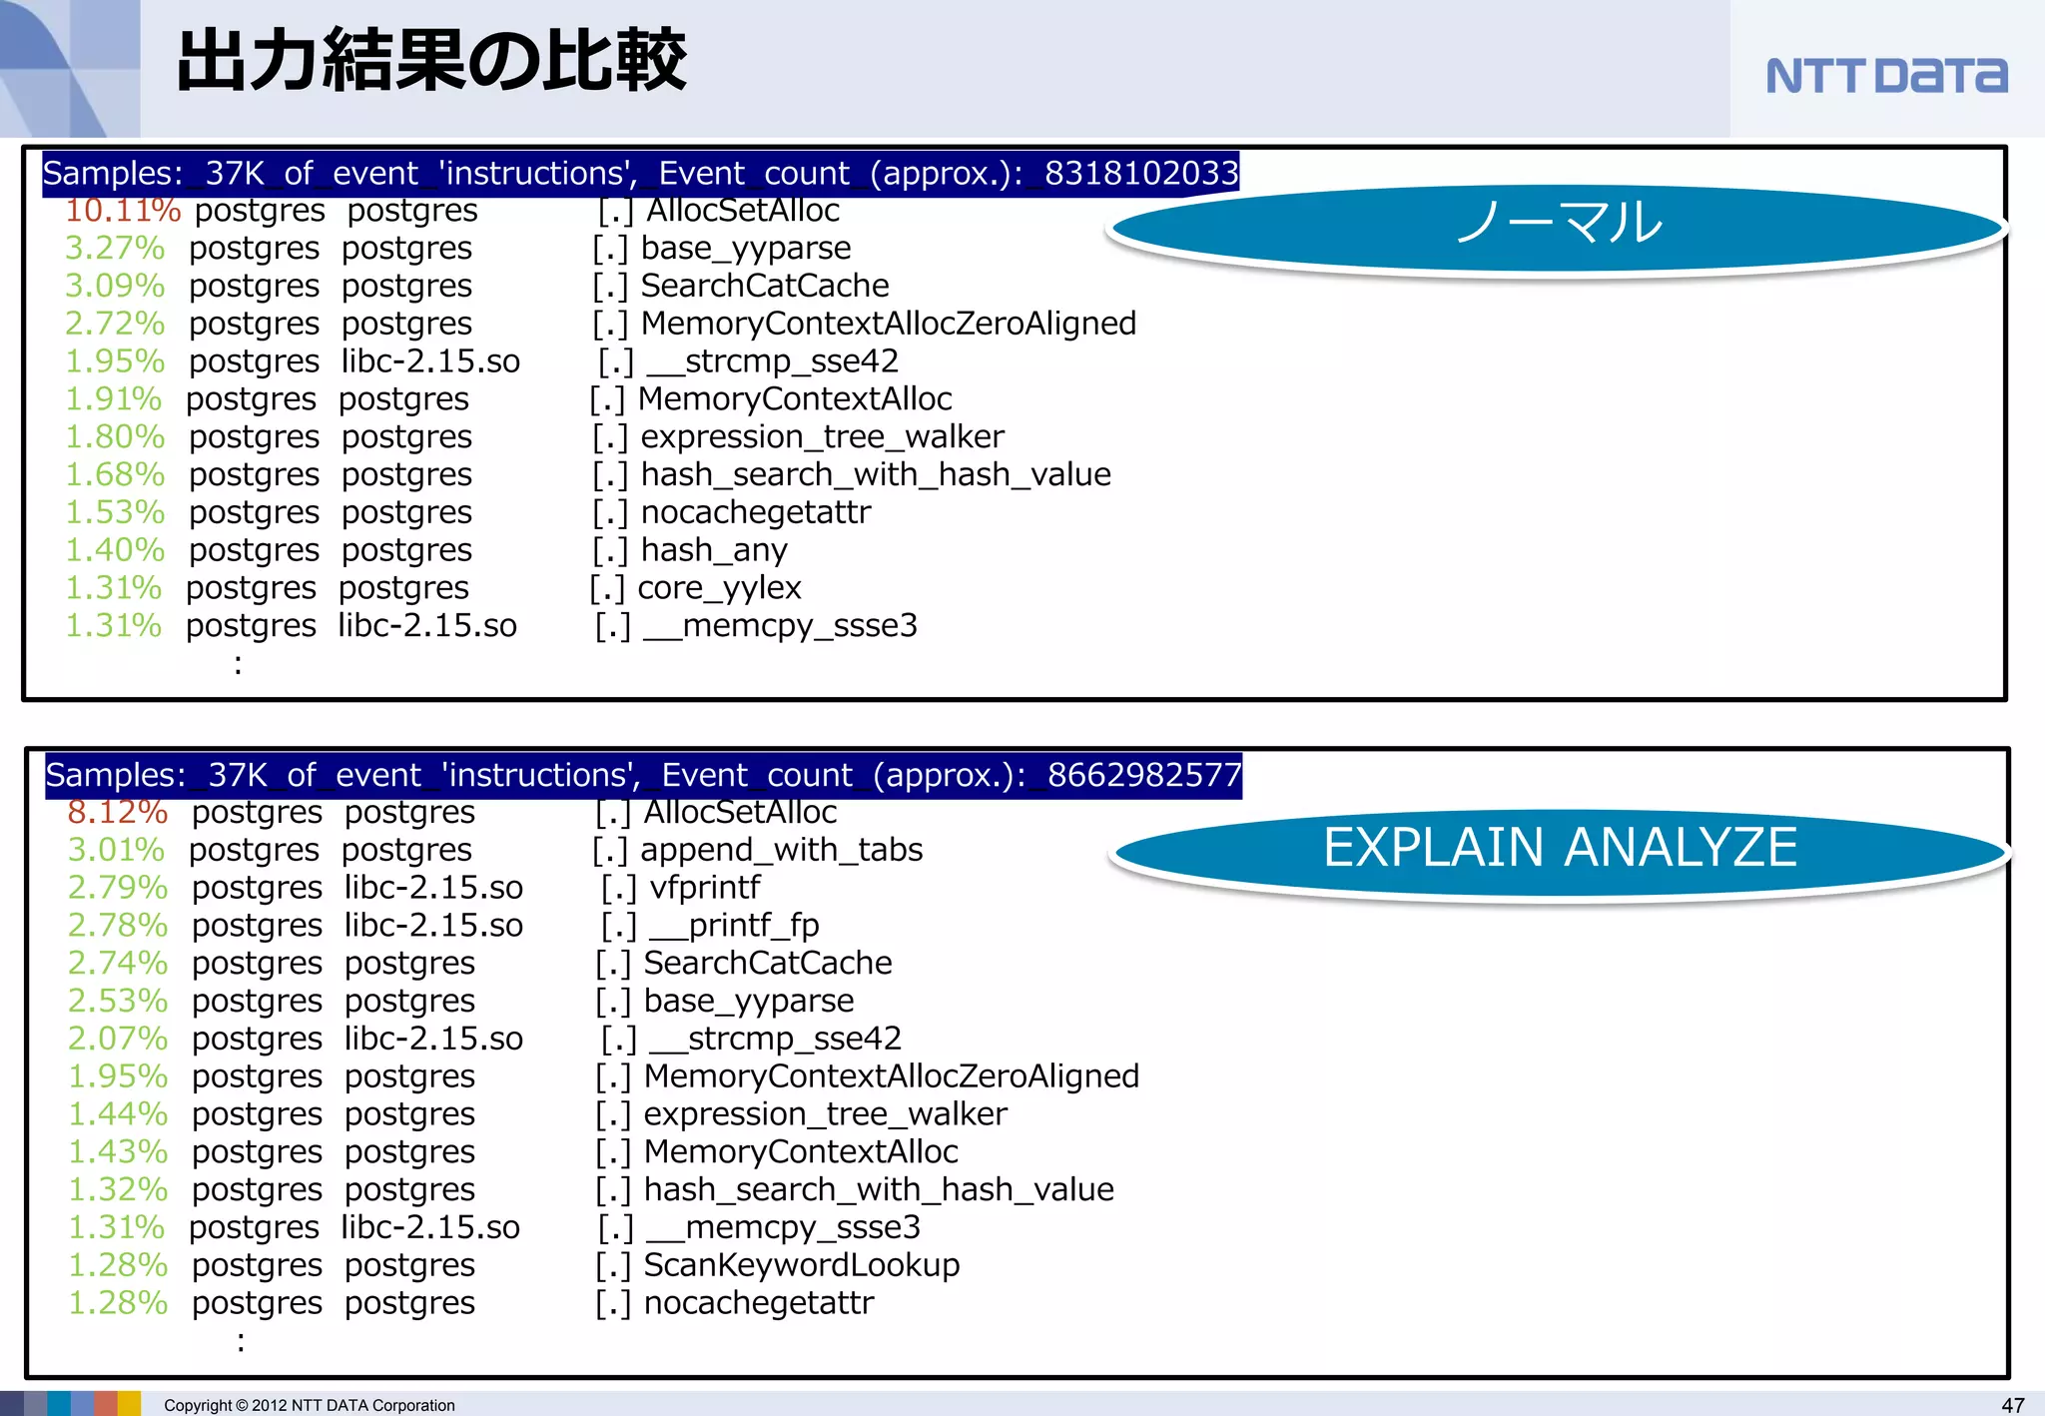This screenshot has width=2045, height=1416.
Task: Click __memcpy_ssse3 in the normal output
Action: coord(780,626)
